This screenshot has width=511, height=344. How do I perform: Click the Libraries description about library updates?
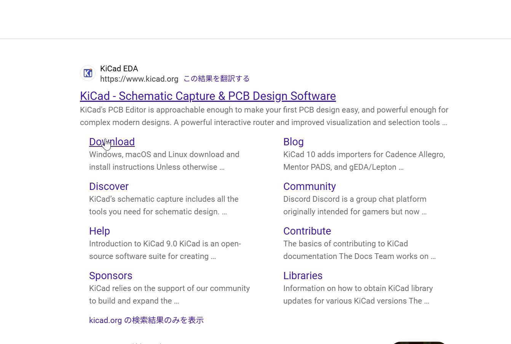pos(358,294)
